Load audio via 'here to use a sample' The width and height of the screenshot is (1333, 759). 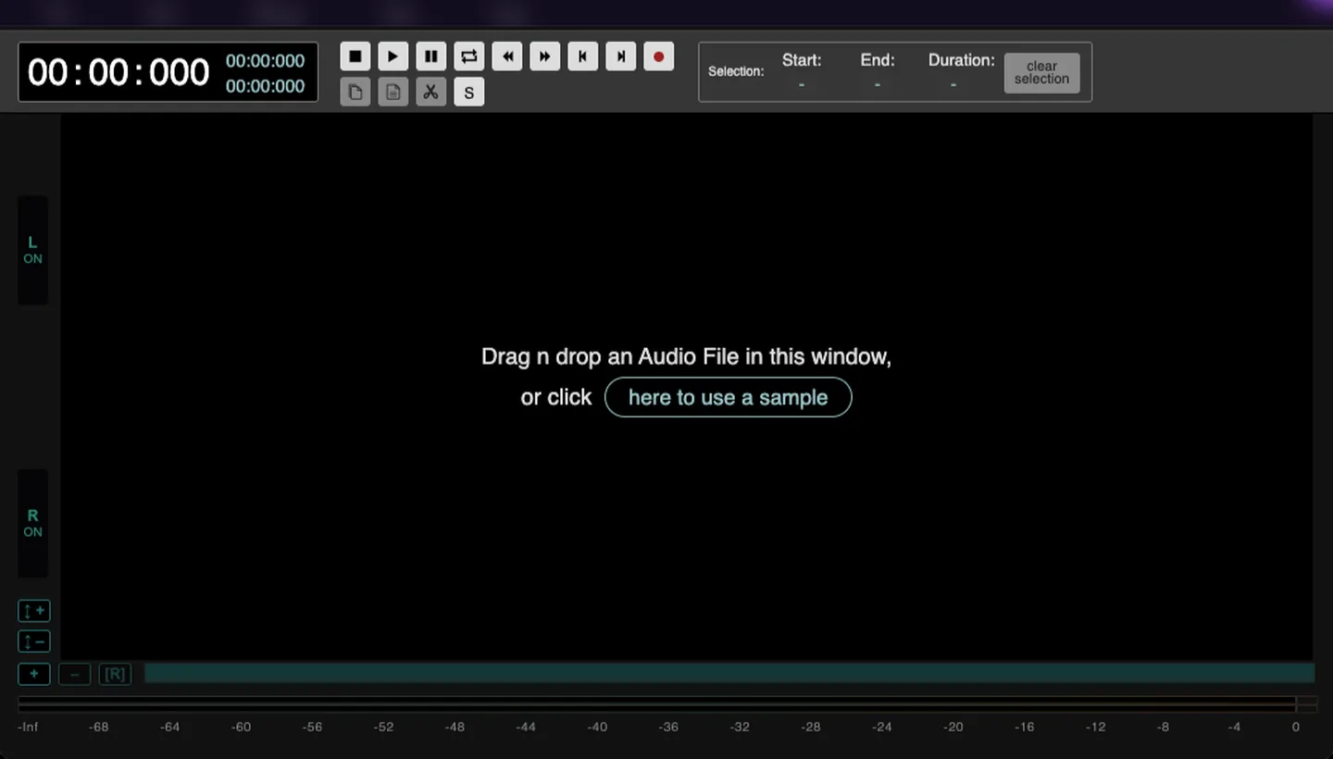tap(728, 397)
